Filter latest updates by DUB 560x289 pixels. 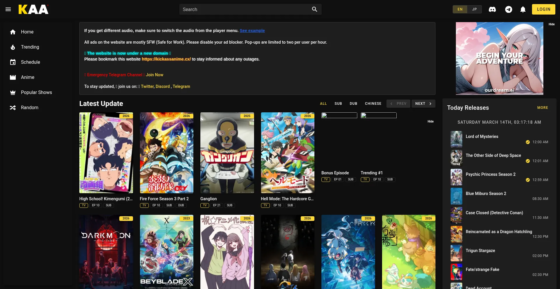click(353, 104)
